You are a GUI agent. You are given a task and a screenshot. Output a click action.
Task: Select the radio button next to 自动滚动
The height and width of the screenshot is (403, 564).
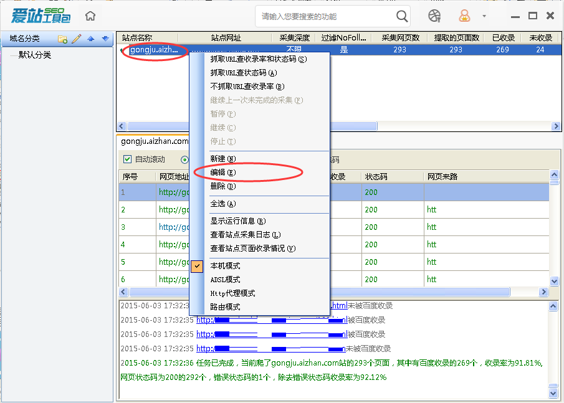[x=185, y=159]
